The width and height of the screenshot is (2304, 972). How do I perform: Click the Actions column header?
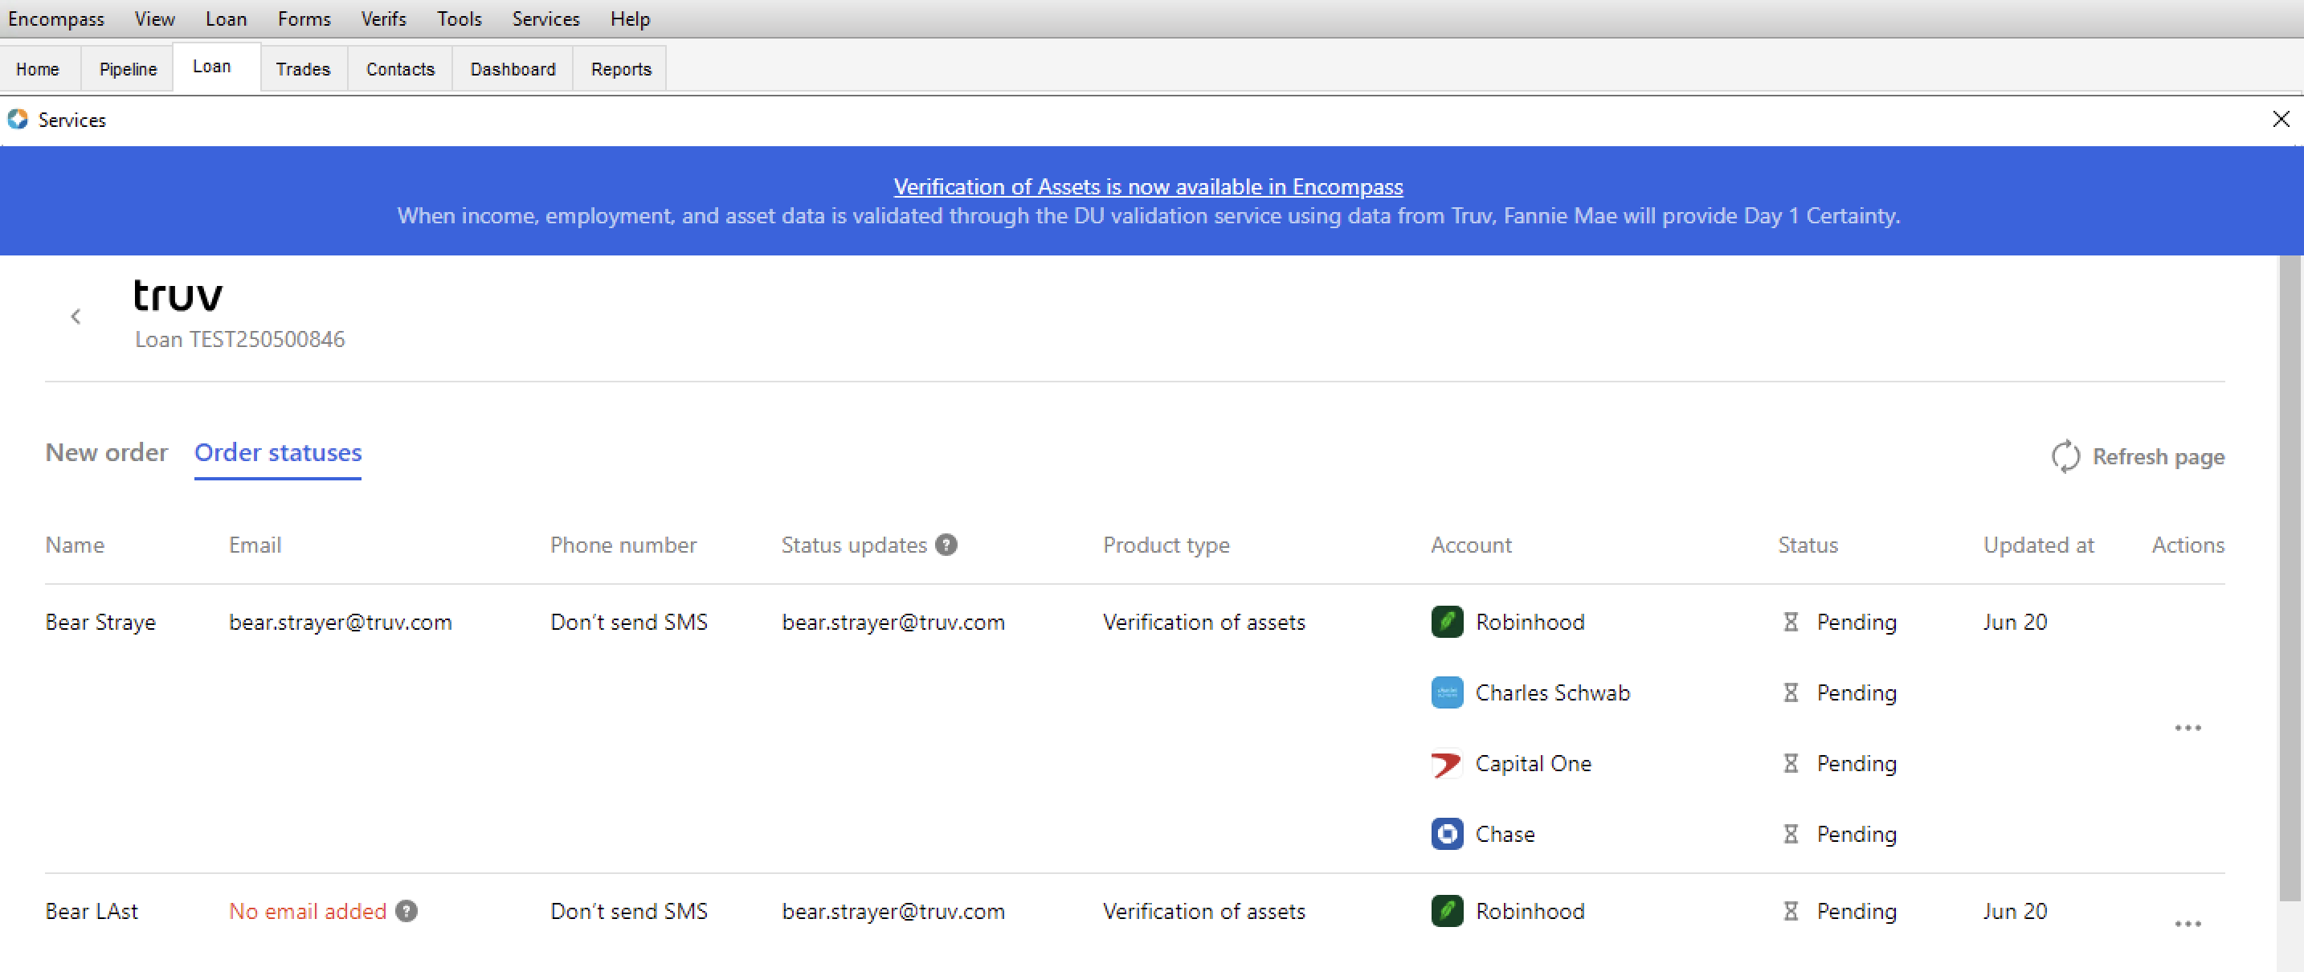pos(2188,545)
